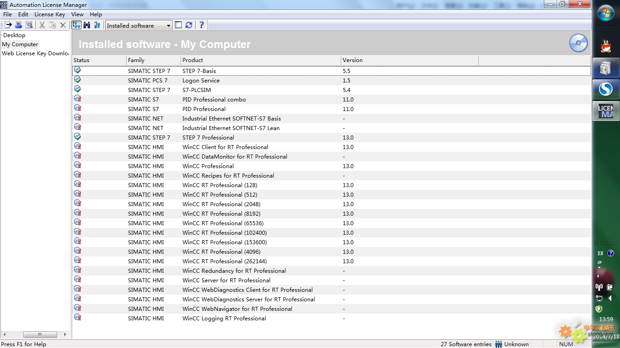Viewport: 620px width, 348px height.
Task: Open the License Key menu
Action: [49, 14]
